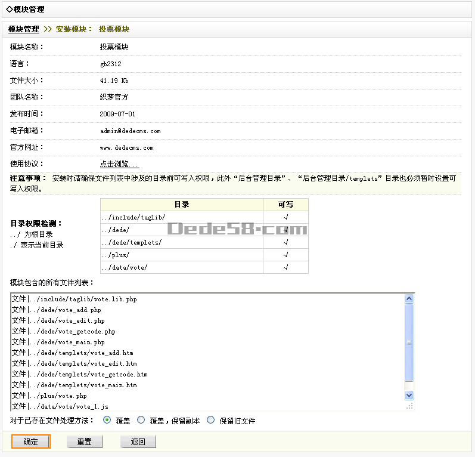Click the www.dedecms.com official site text
475x457 pixels.
point(126,147)
